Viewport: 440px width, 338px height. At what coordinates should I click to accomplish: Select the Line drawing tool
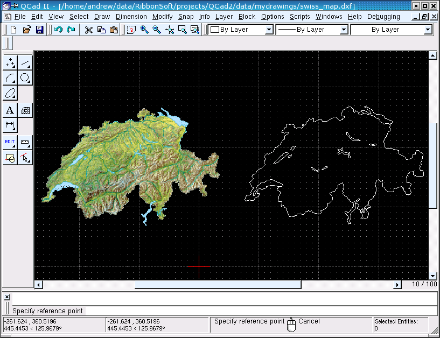point(25,63)
